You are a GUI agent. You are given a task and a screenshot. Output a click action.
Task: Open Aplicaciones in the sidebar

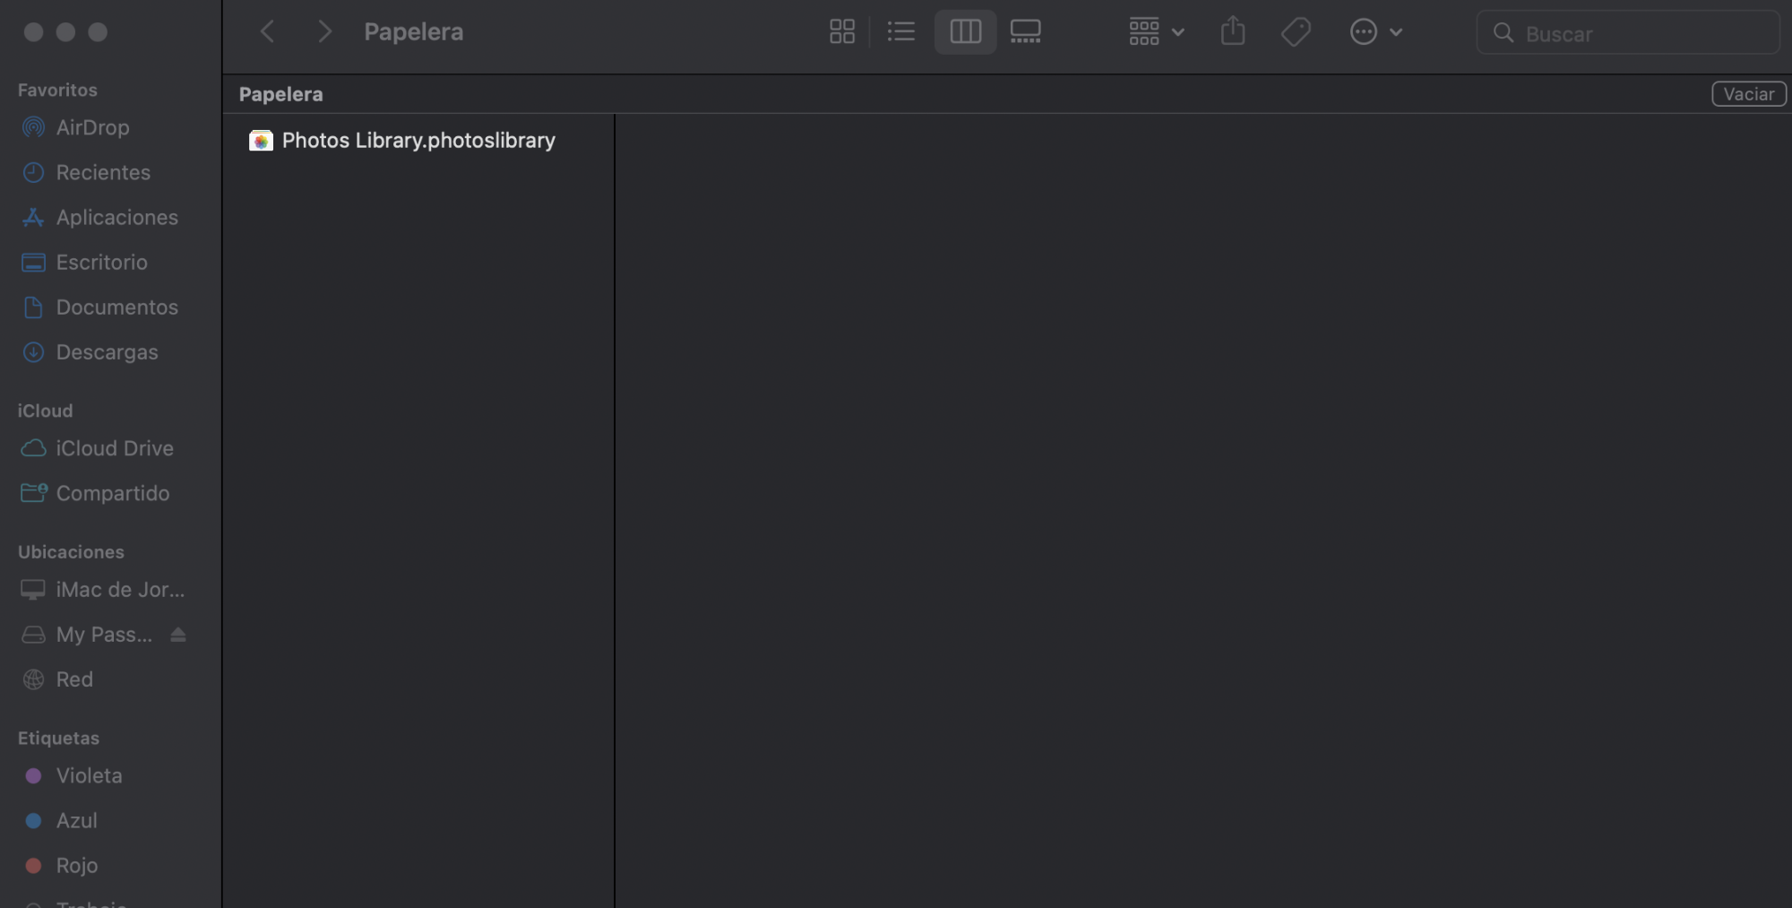(x=116, y=217)
